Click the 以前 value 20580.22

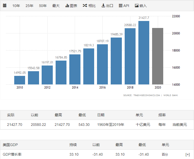pyautogui.click(x=38, y=125)
